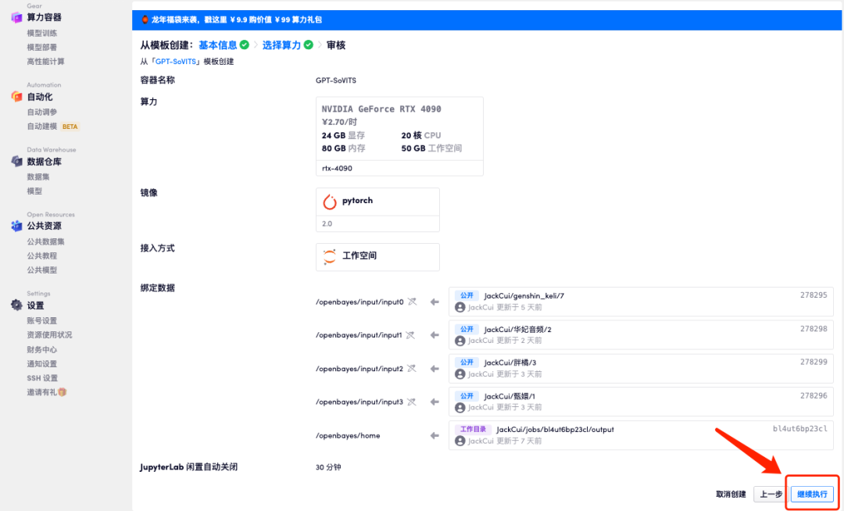Screen dimensions: 844x511
Task: Unbind data at /openbayes/input/input1
Action: 410,335
